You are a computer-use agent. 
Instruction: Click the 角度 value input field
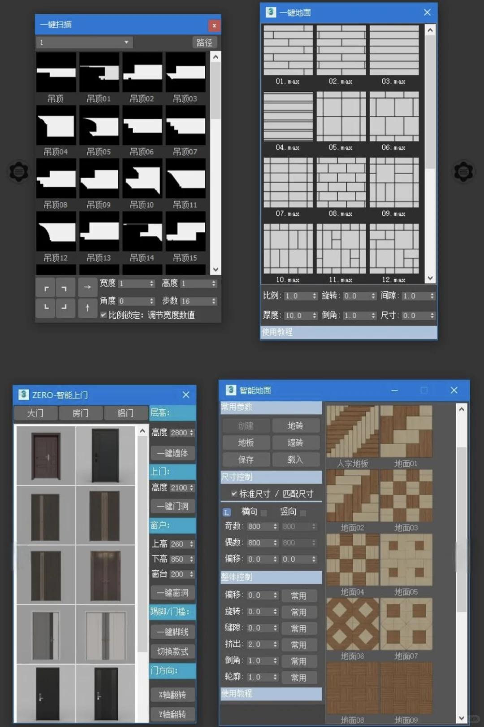point(133,301)
